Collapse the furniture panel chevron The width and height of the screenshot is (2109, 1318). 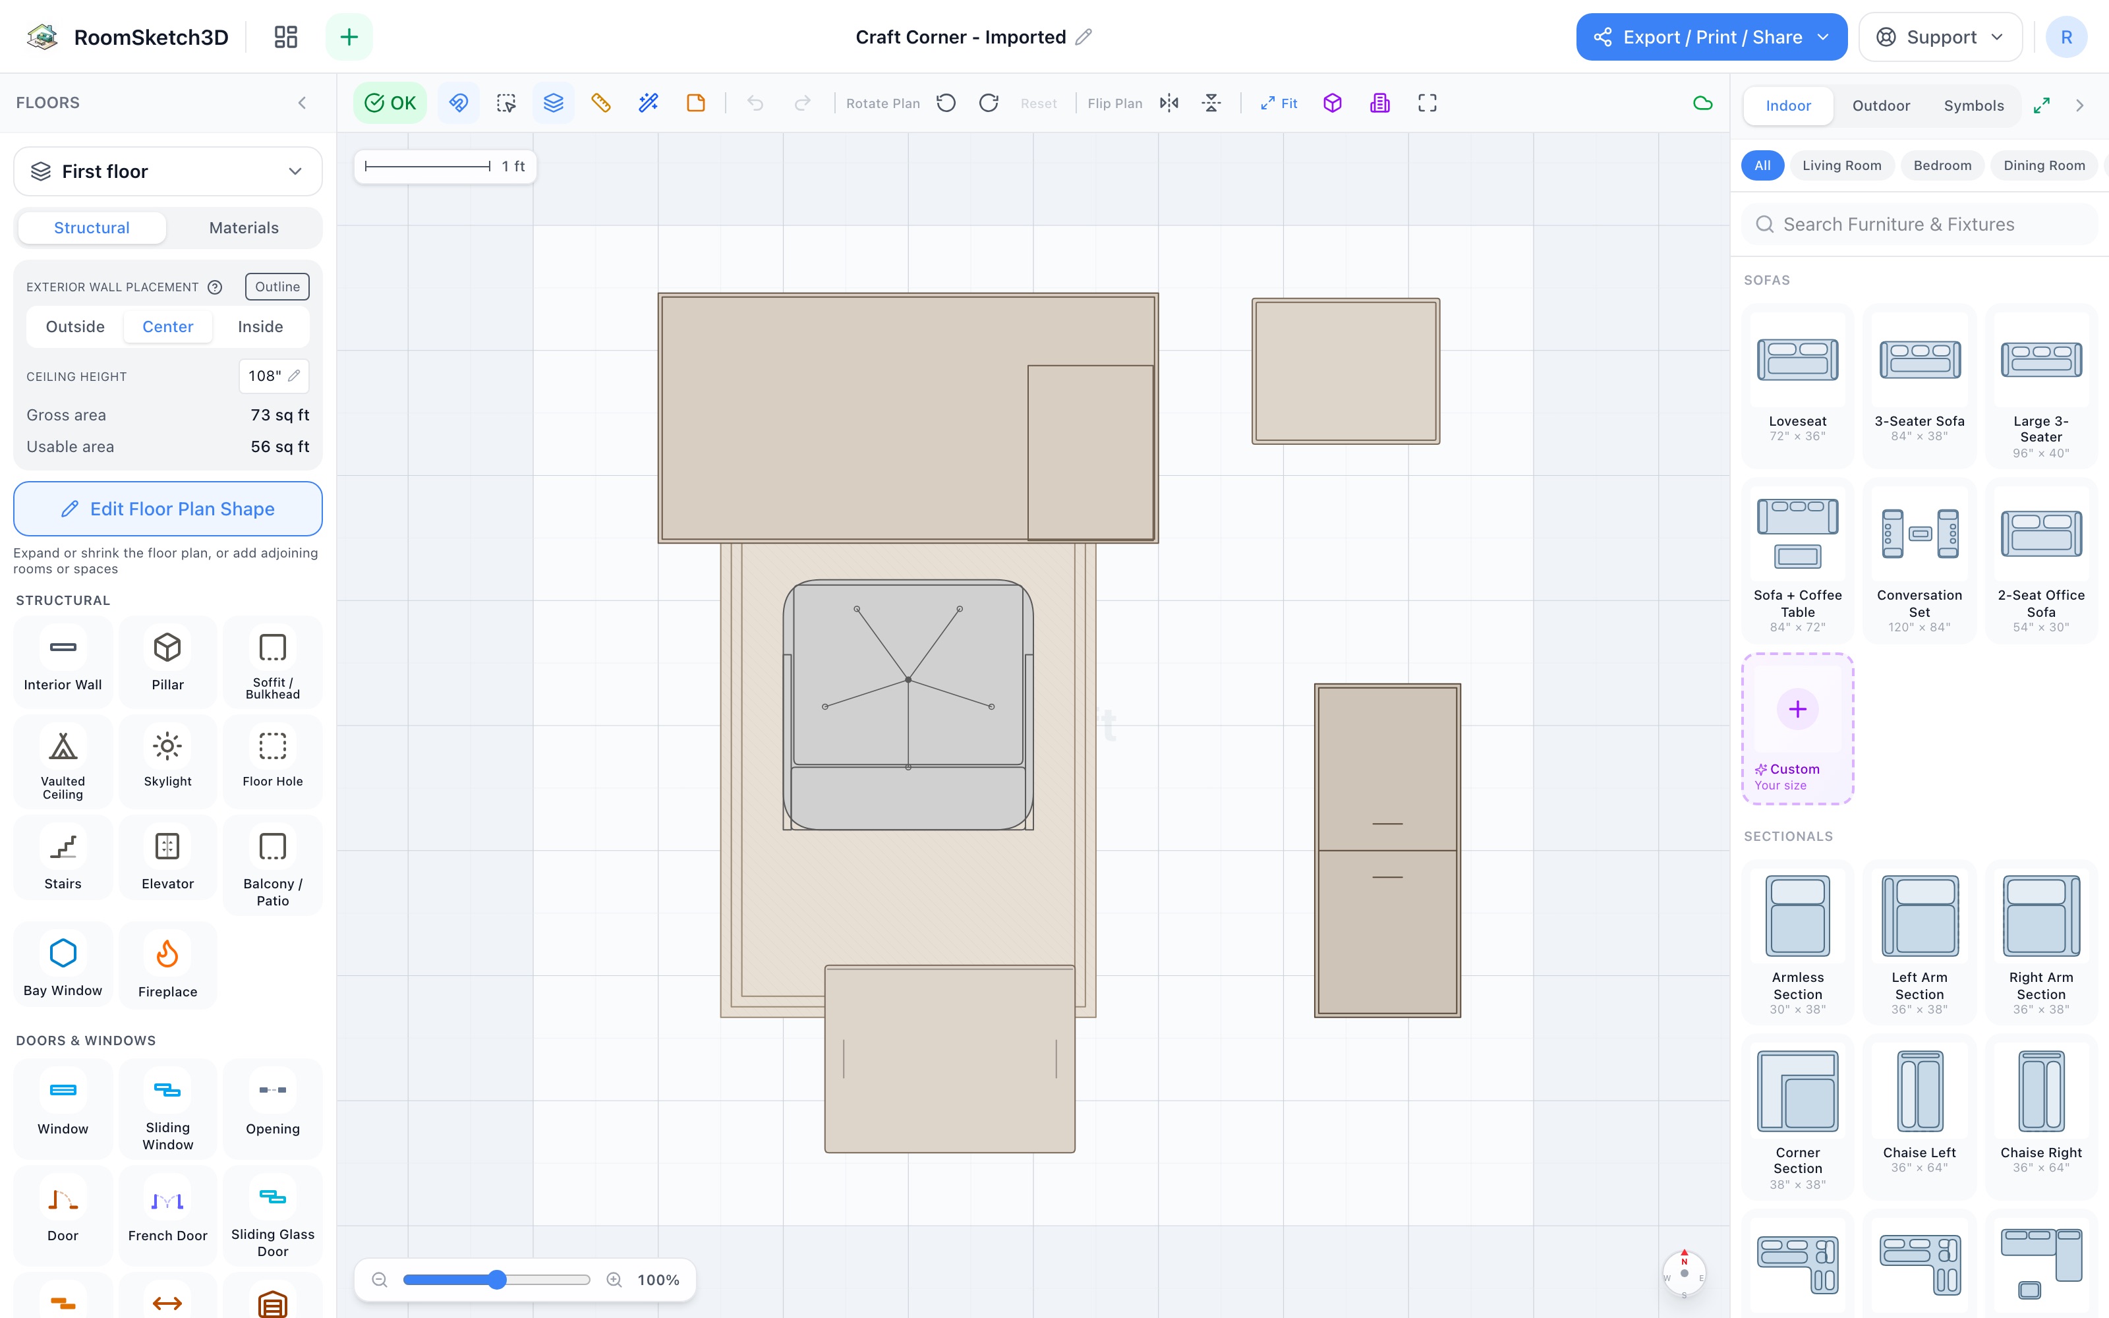tap(2080, 105)
